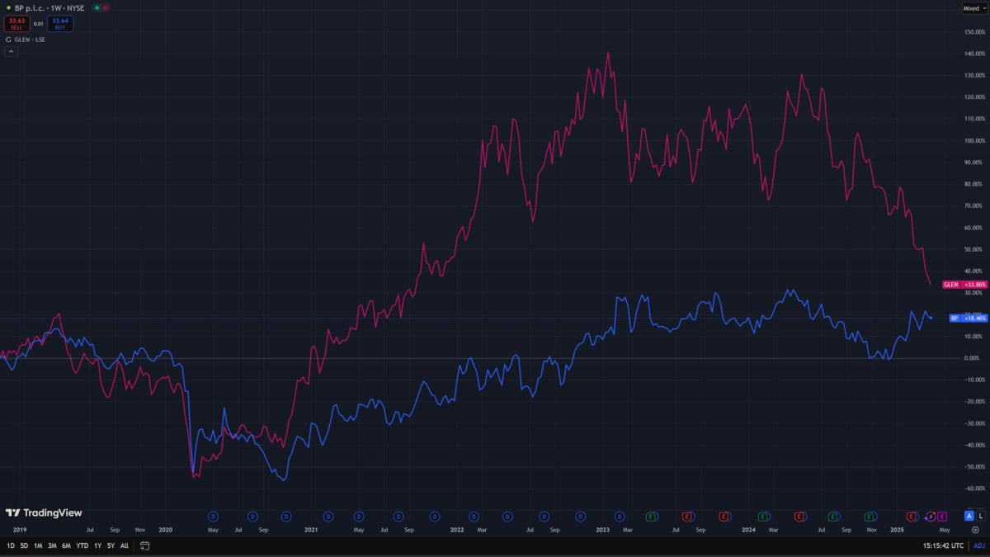Switch to the 5Y time range
Viewport: 990px width, 557px height.
pos(111,545)
